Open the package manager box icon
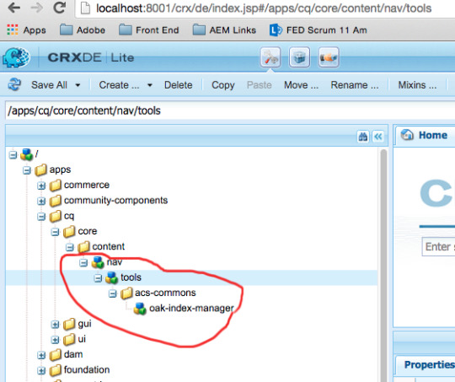This screenshot has height=382, width=455. (299, 57)
